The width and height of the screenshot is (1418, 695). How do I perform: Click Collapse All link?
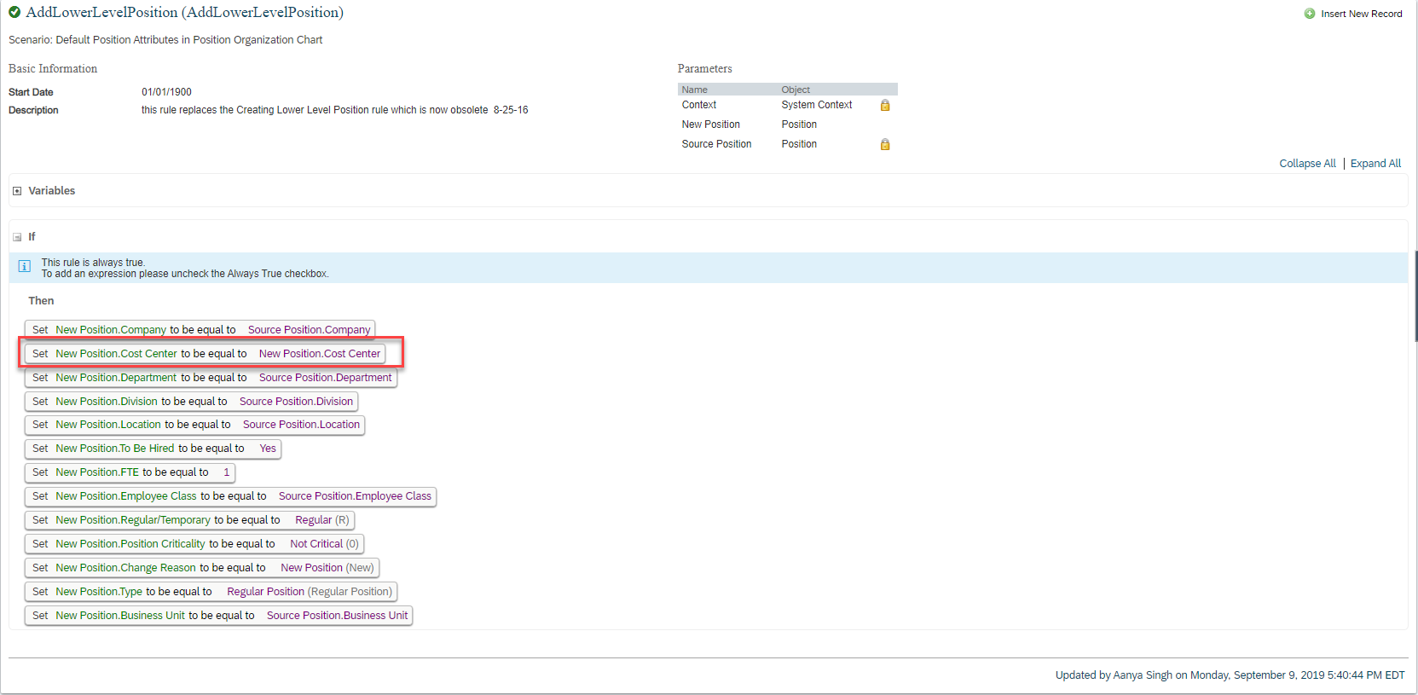coord(1307,164)
